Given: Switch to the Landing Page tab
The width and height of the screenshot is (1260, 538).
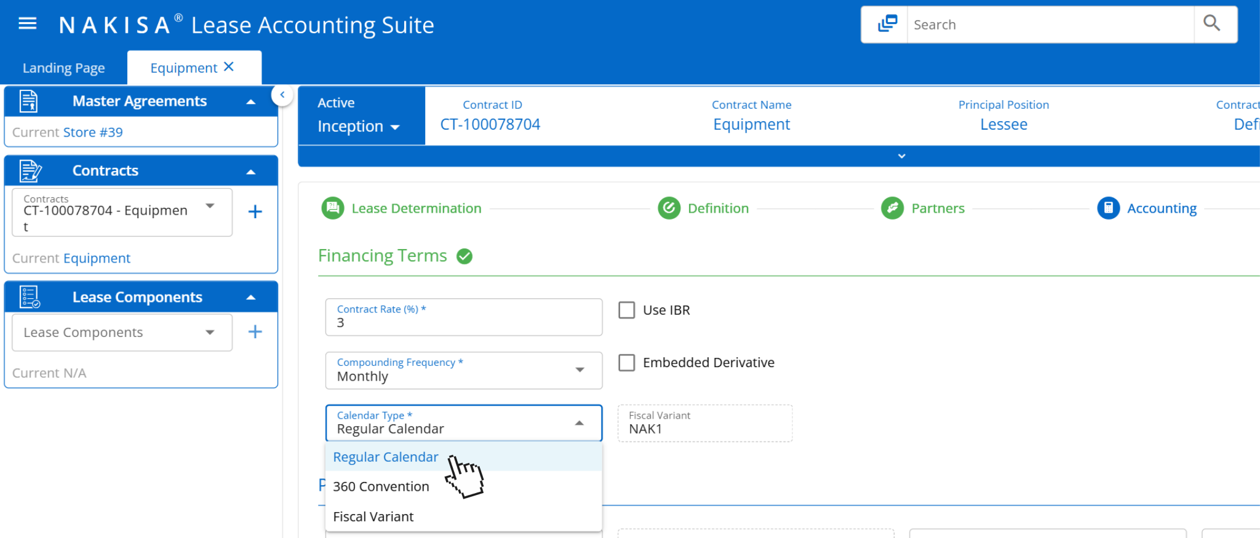Looking at the screenshot, I should tap(64, 68).
